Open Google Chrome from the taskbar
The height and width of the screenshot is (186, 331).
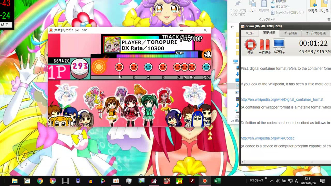40,181
